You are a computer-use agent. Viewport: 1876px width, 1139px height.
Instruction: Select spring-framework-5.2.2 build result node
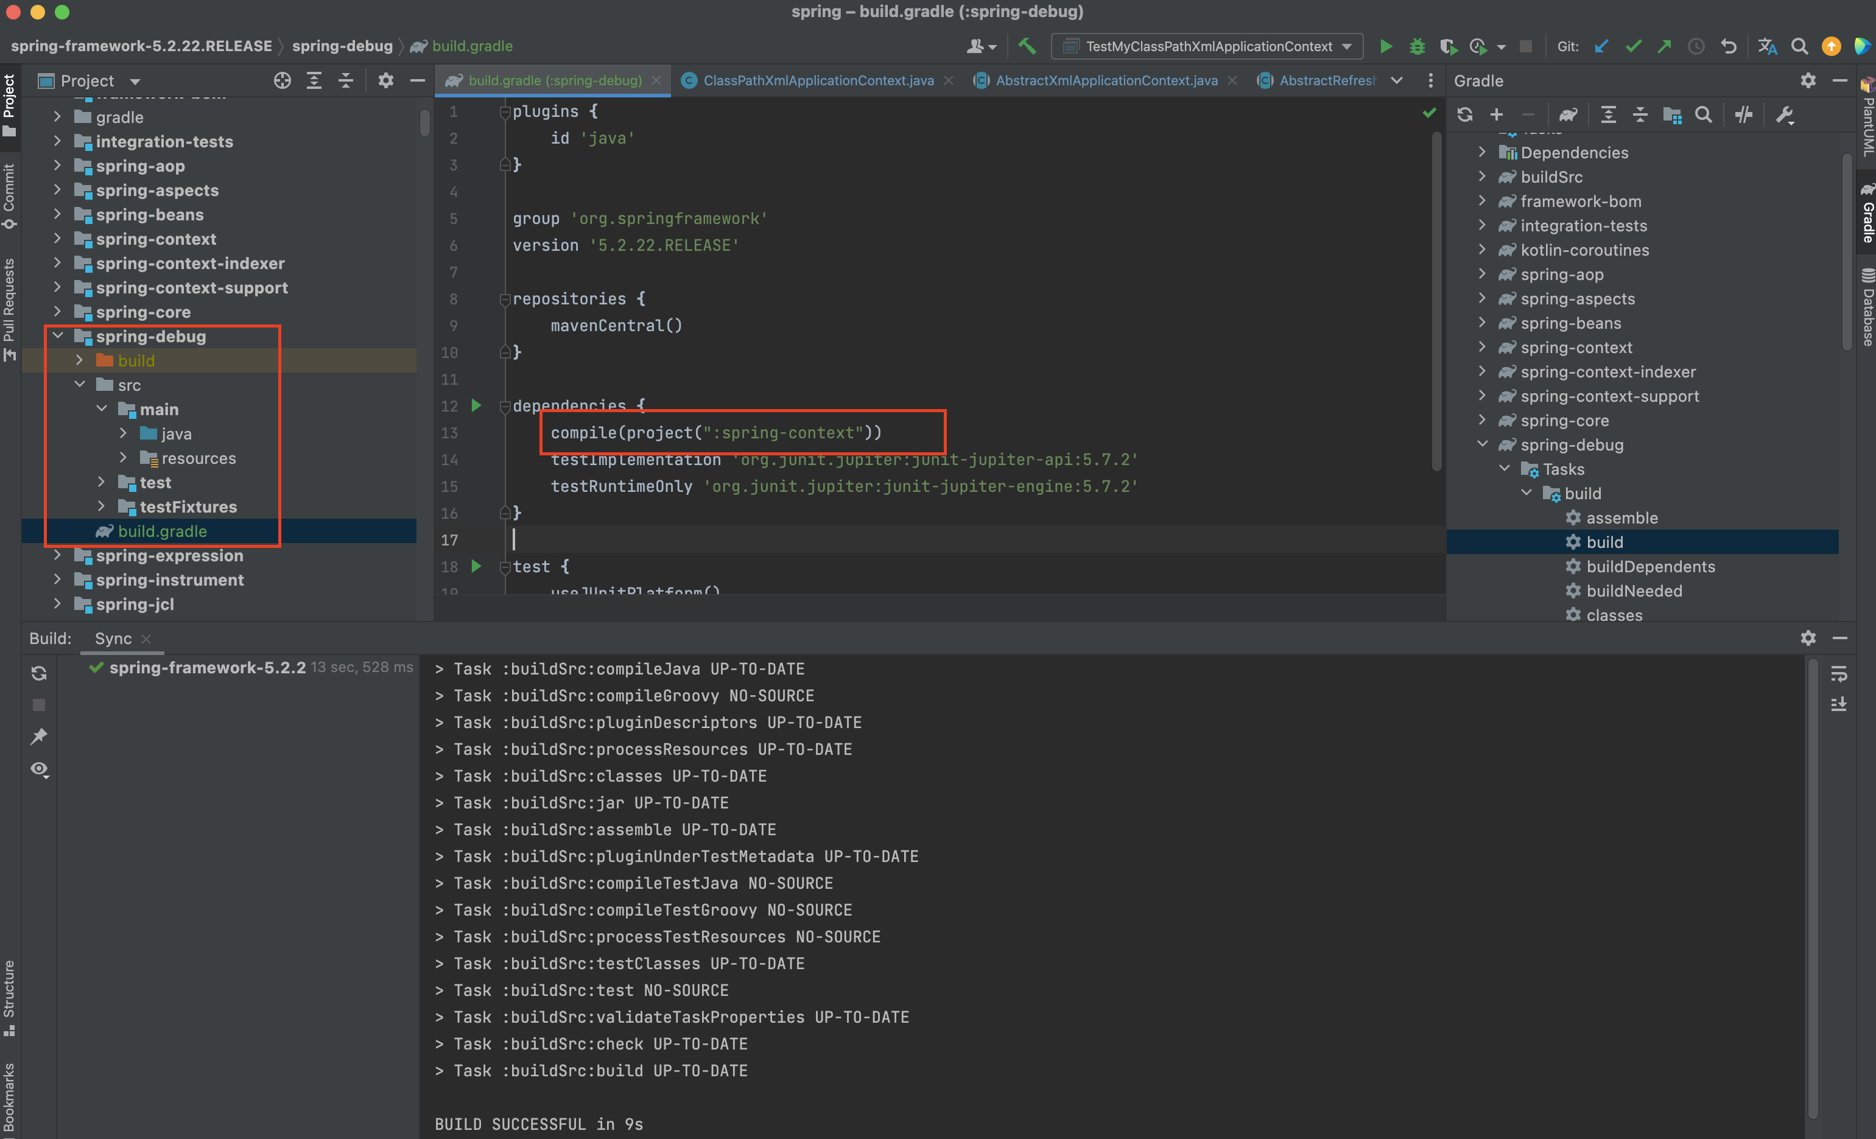point(207,668)
